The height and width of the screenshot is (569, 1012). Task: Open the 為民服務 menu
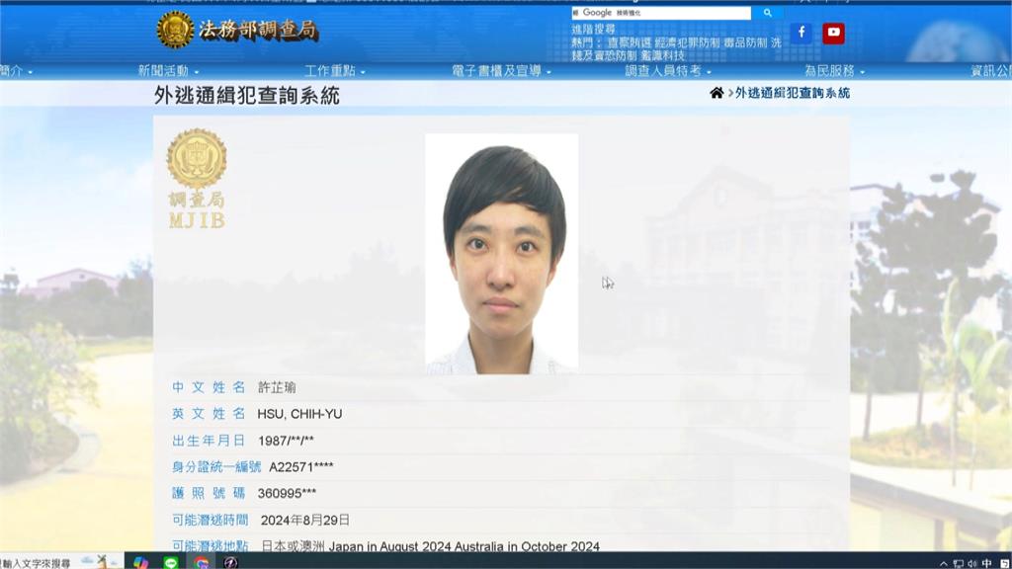(833, 71)
